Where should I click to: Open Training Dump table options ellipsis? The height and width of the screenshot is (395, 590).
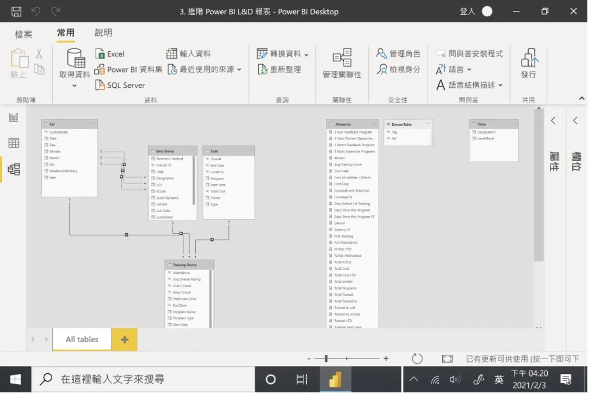[x=209, y=264]
